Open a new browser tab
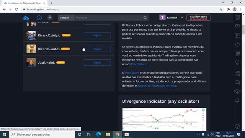 52,3
